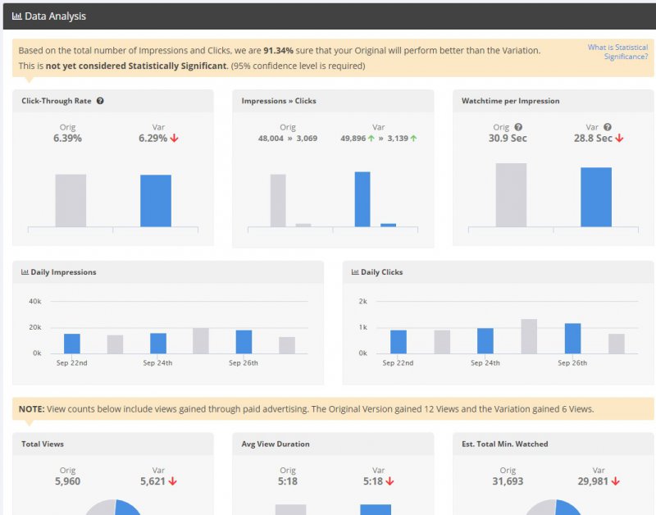This screenshot has width=656, height=515.
Task: Click the tall blue Var impressions bar
Action: tap(362, 198)
